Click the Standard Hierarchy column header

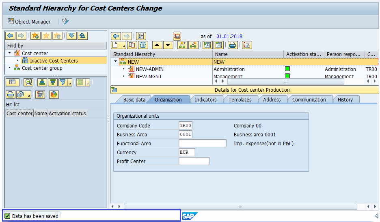coord(162,54)
